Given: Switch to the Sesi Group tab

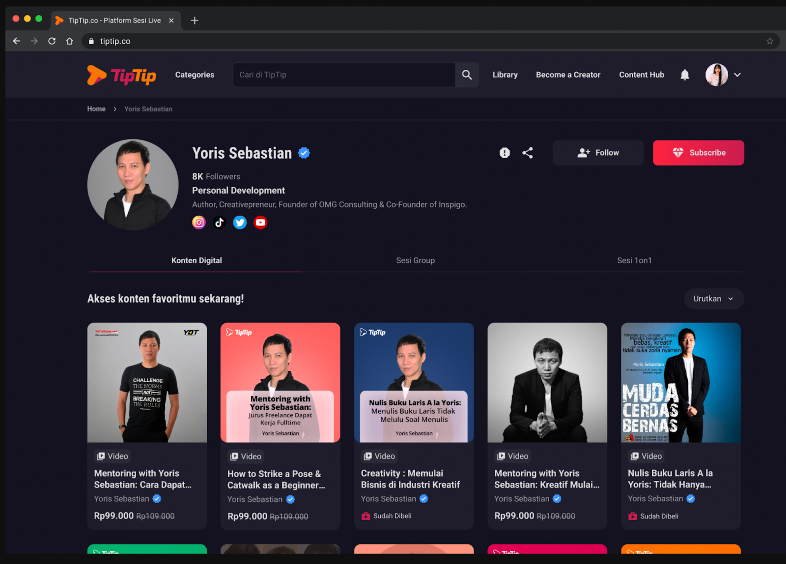Looking at the screenshot, I should tap(416, 260).
